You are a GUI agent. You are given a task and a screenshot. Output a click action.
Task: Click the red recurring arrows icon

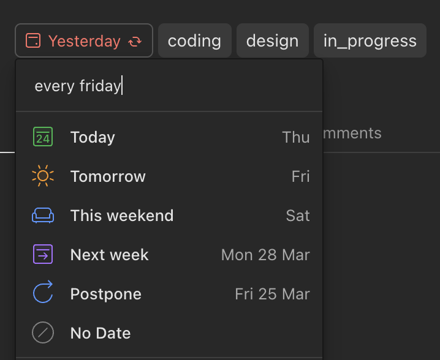pos(135,41)
